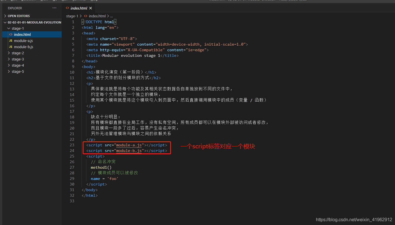Screen dimensions: 395x225
Task: Expand the stage-3 folder
Action: click(x=32, y=59)
